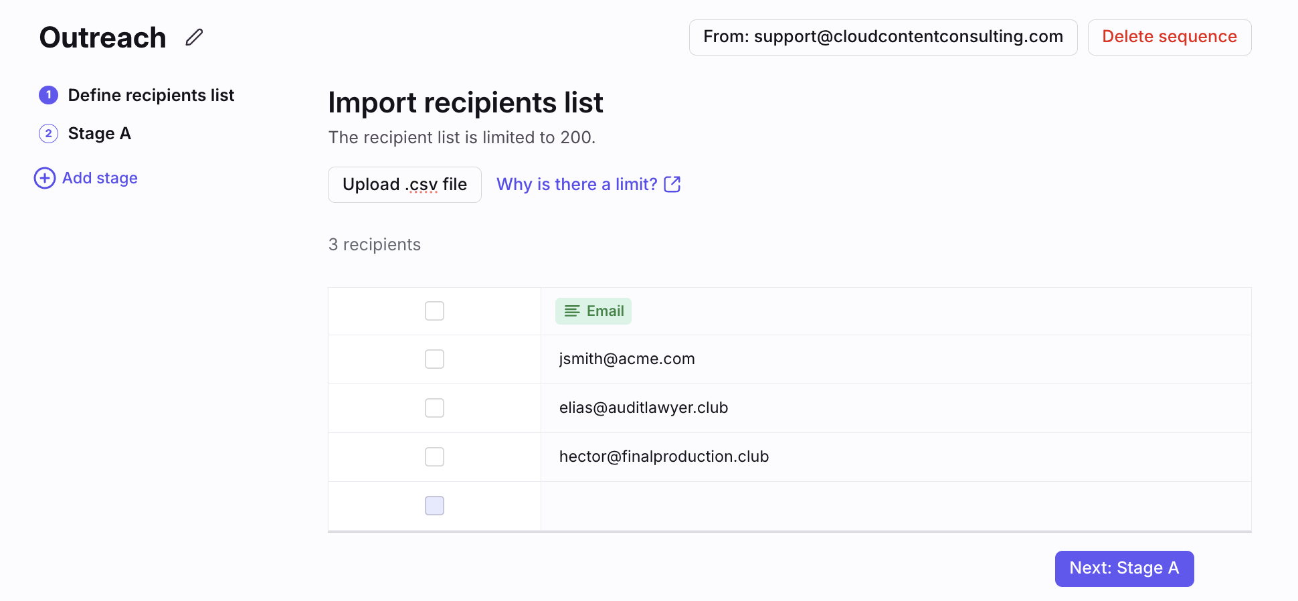Select the hector@finalproduction.club row checkbox
Screen dimensions: 1298x601
tap(435, 457)
